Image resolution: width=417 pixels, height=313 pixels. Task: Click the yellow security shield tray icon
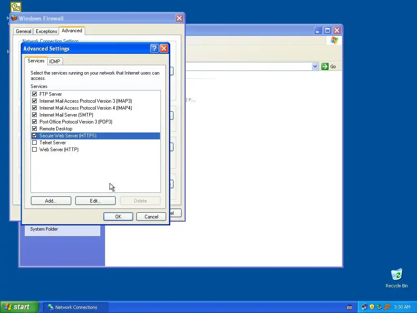(372, 307)
